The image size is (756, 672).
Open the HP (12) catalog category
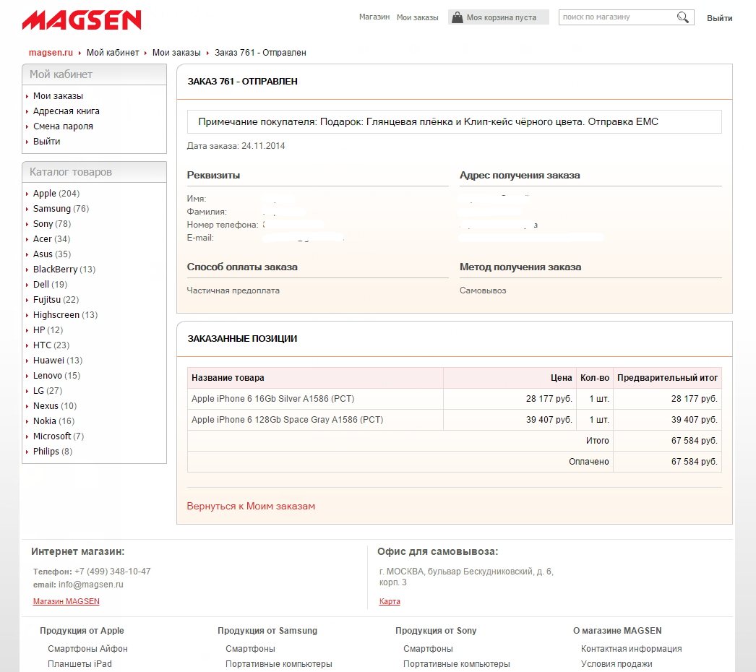[x=48, y=329]
